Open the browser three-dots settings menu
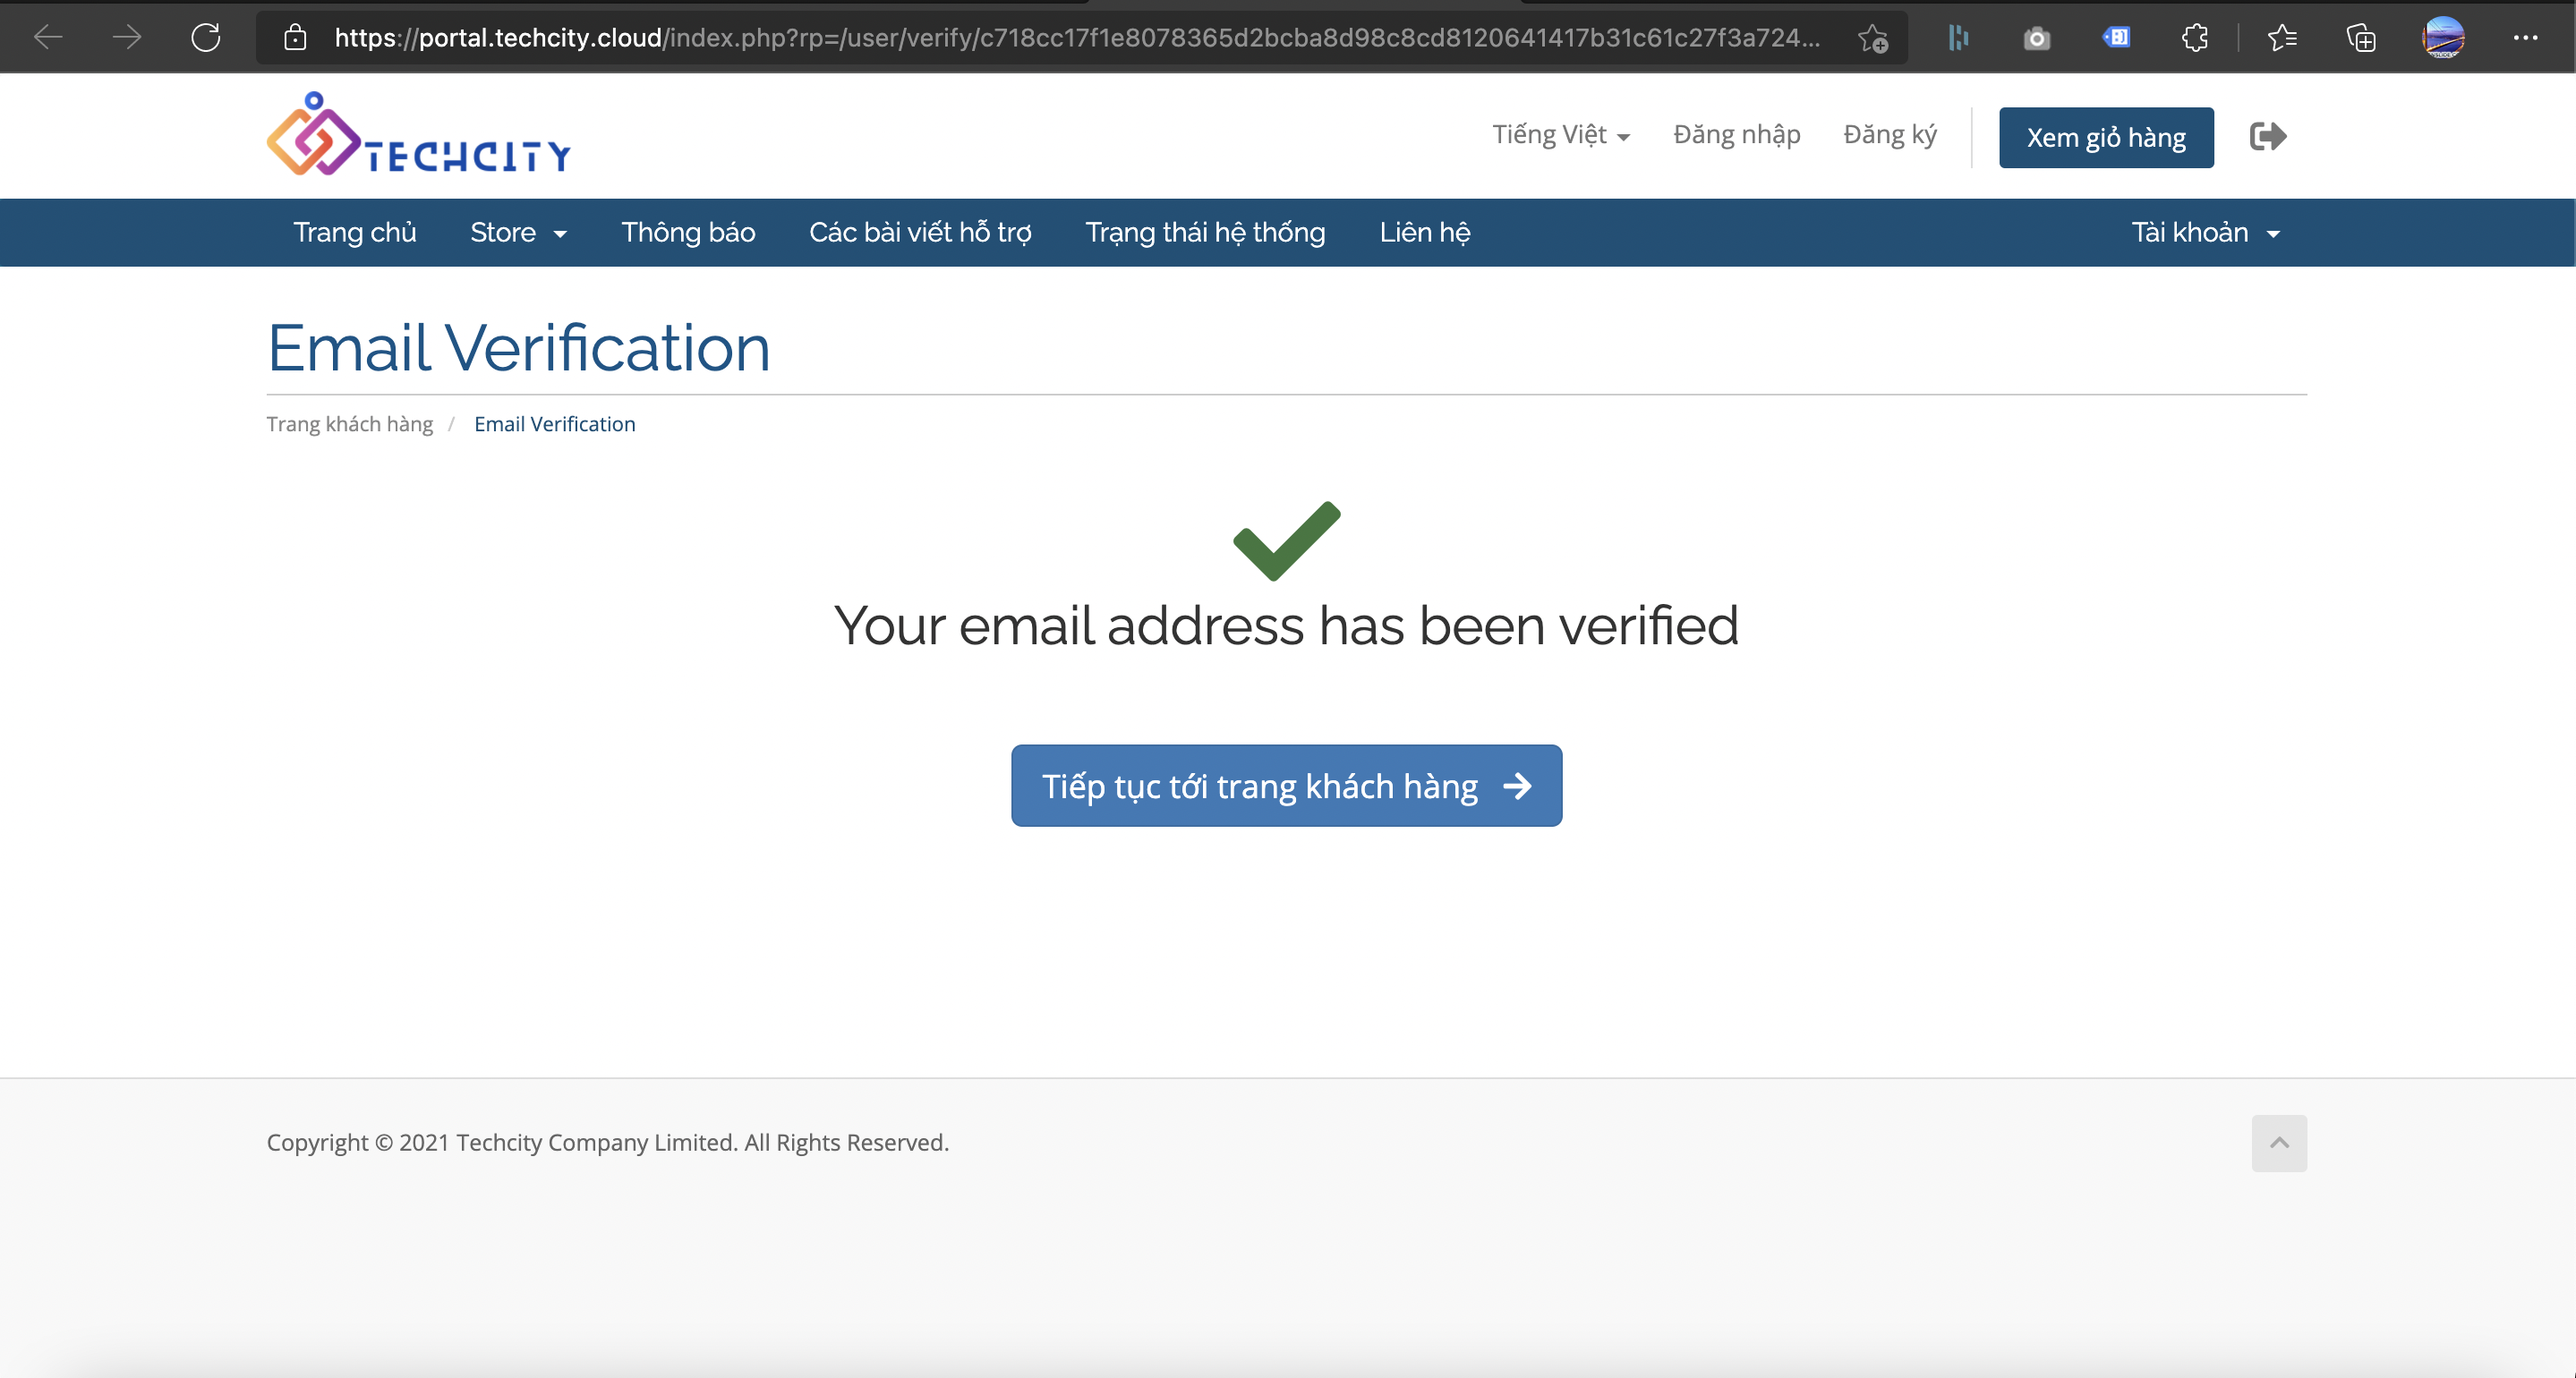 [2525, 38]
